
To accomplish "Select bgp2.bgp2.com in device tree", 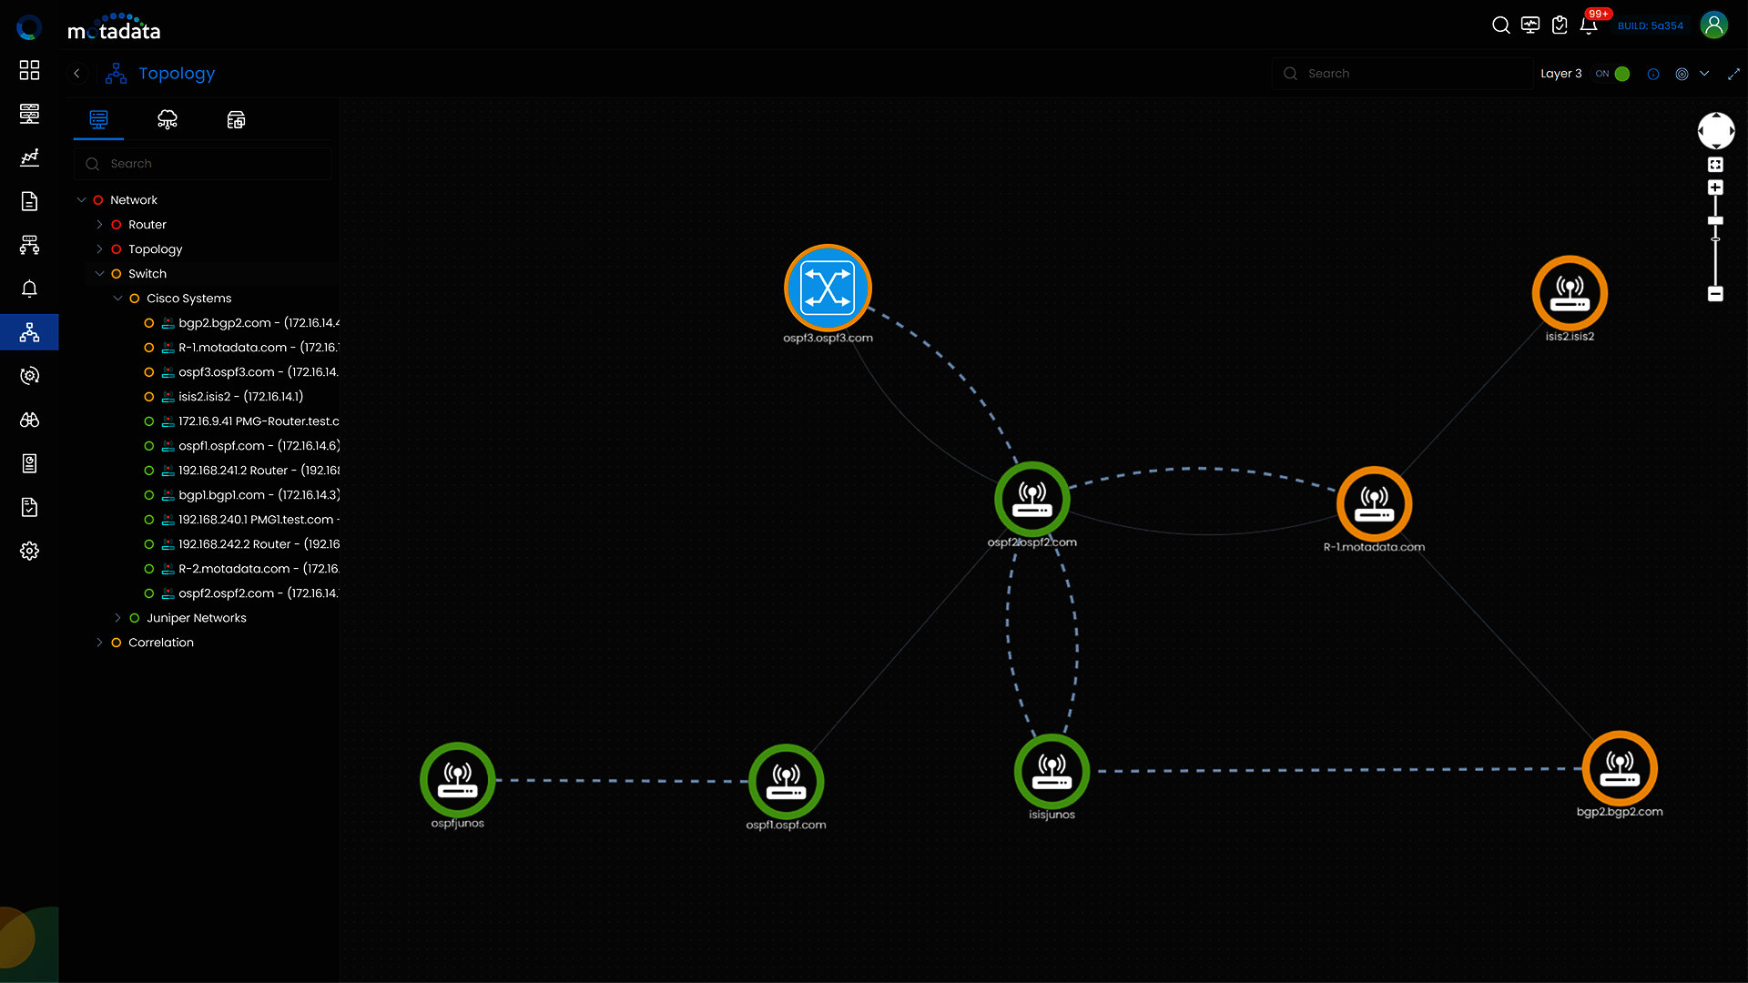I will coord(225,323).
